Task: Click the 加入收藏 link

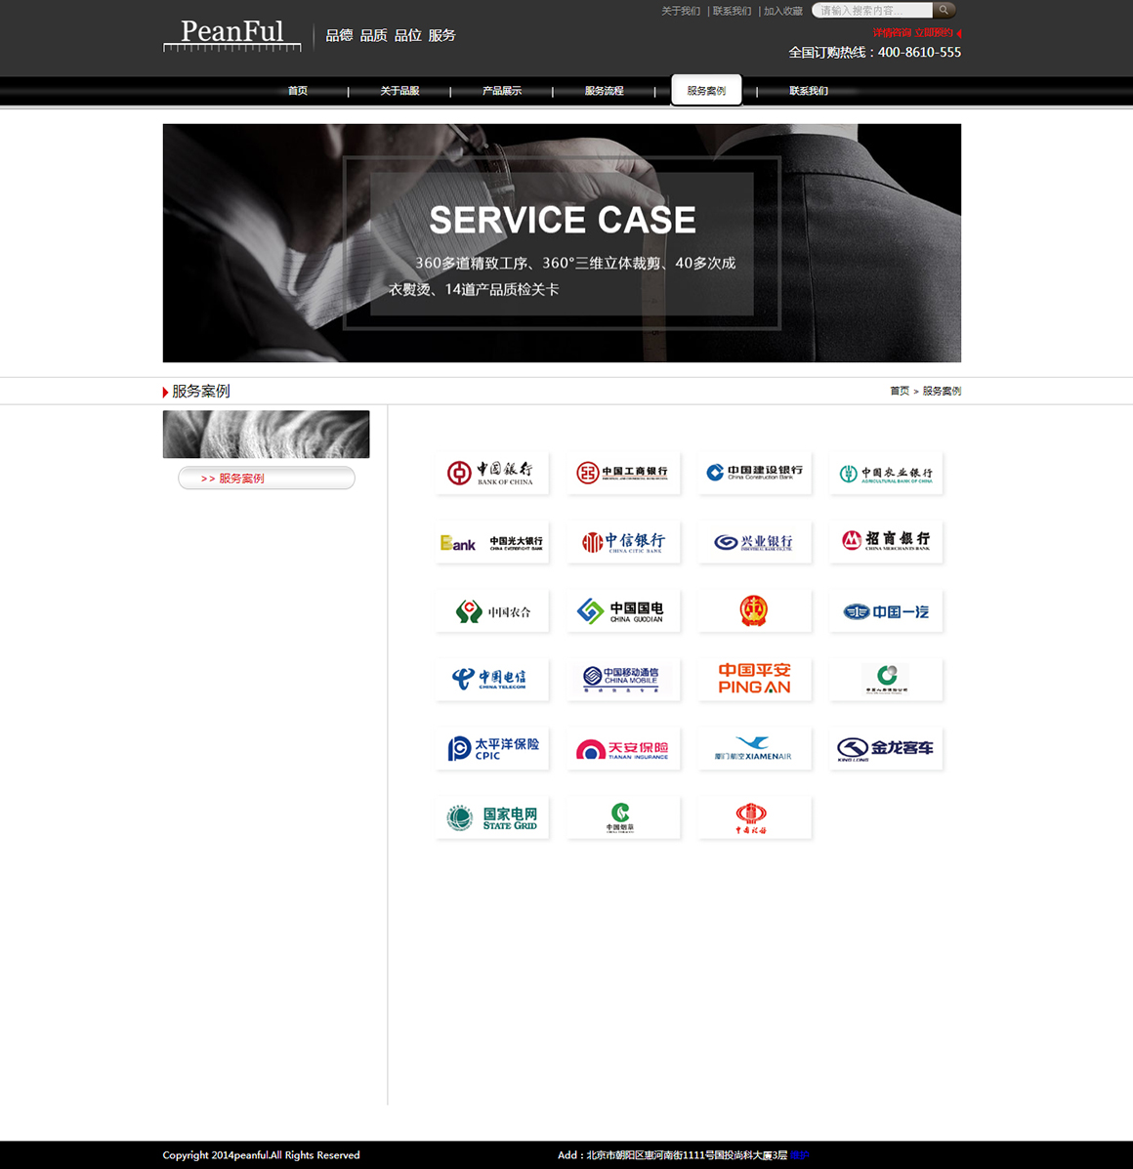Action: (782, 11)
